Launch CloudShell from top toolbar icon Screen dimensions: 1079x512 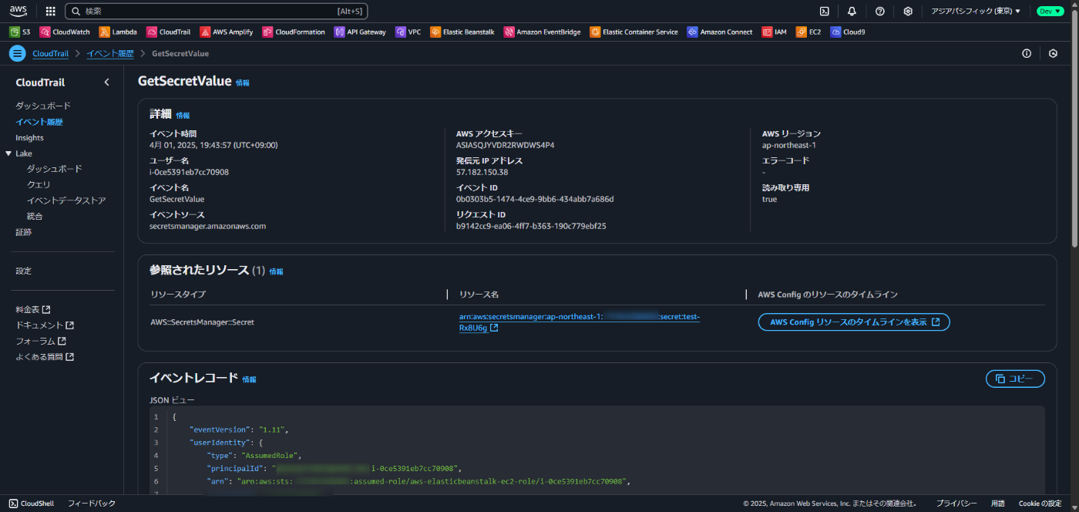pos(824,11)
